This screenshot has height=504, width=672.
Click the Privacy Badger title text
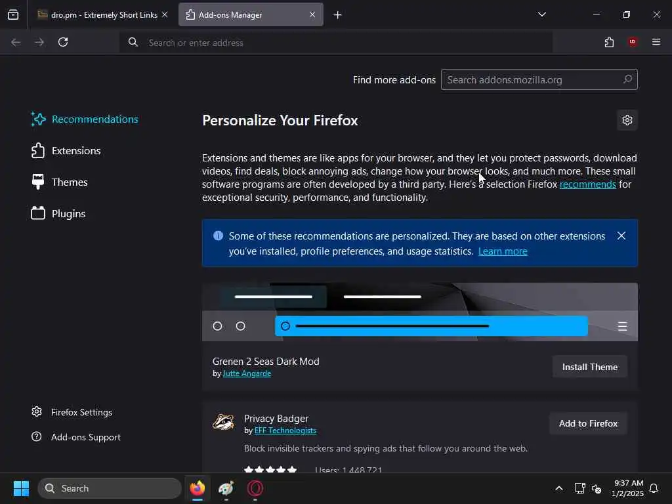point(276,418)
